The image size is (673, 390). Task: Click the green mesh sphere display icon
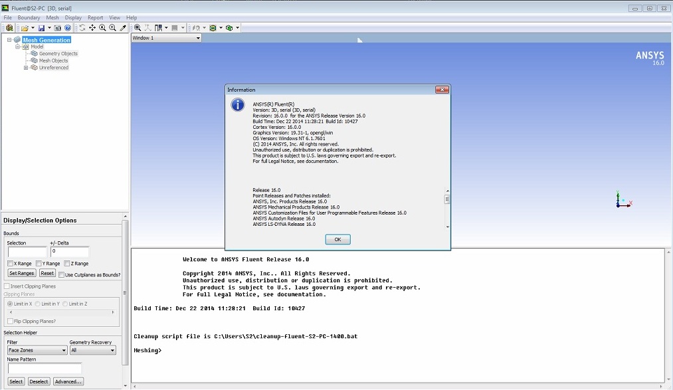pyautogui.click(x=213, y=28)
